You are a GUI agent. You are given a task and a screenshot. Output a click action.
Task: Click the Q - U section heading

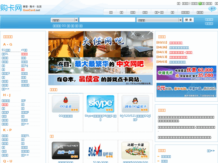8,161
